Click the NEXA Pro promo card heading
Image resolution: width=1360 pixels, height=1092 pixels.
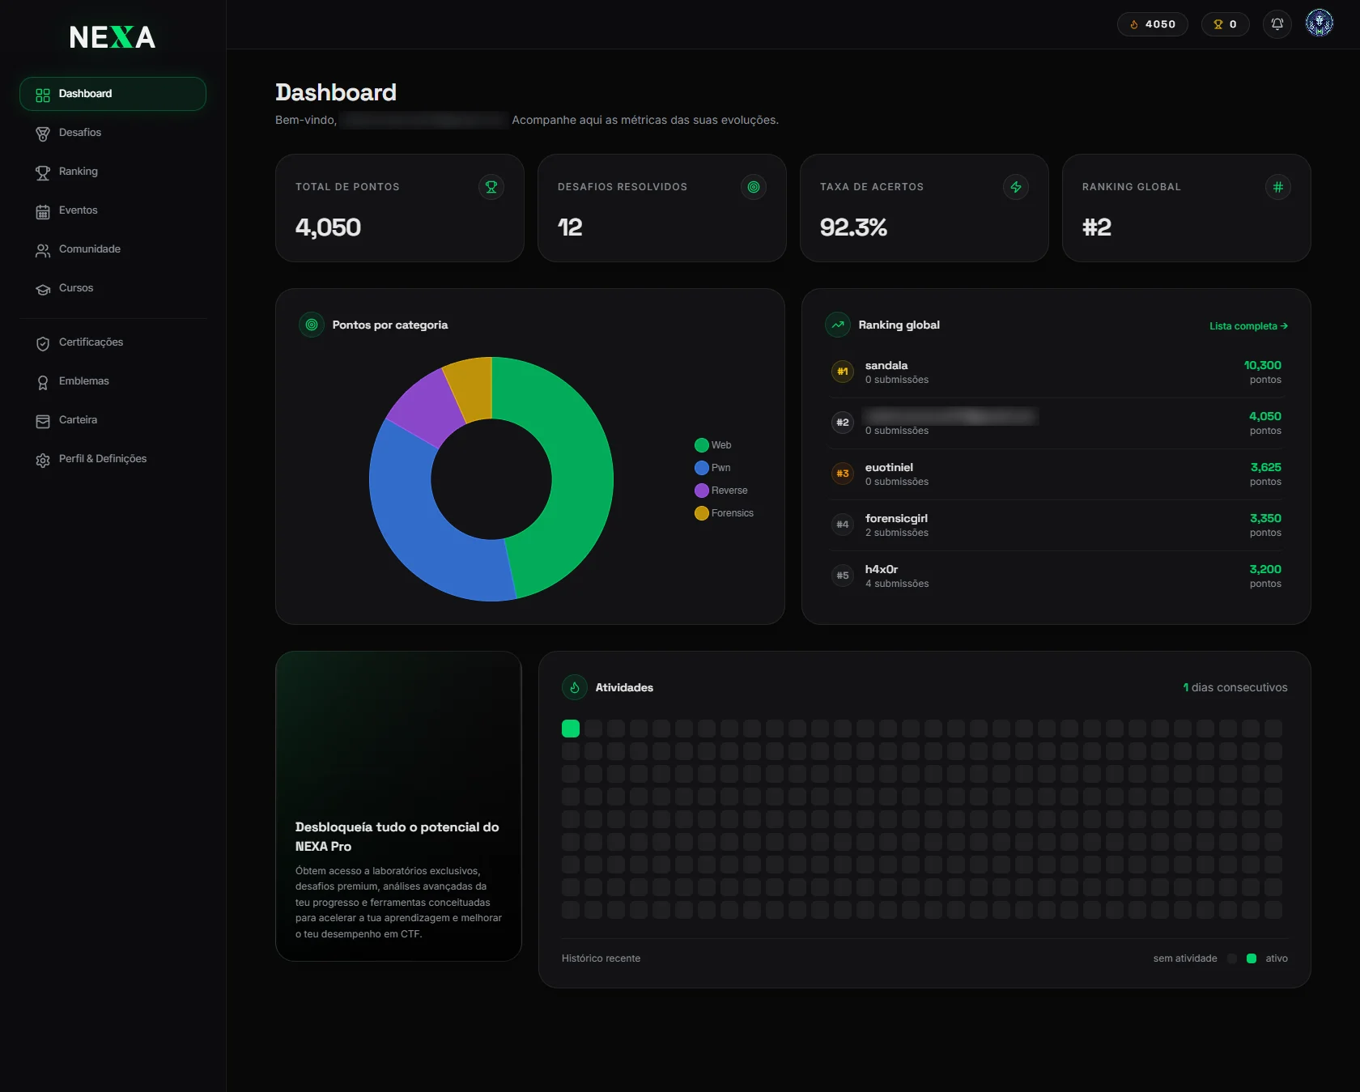(x=397, y=837)
